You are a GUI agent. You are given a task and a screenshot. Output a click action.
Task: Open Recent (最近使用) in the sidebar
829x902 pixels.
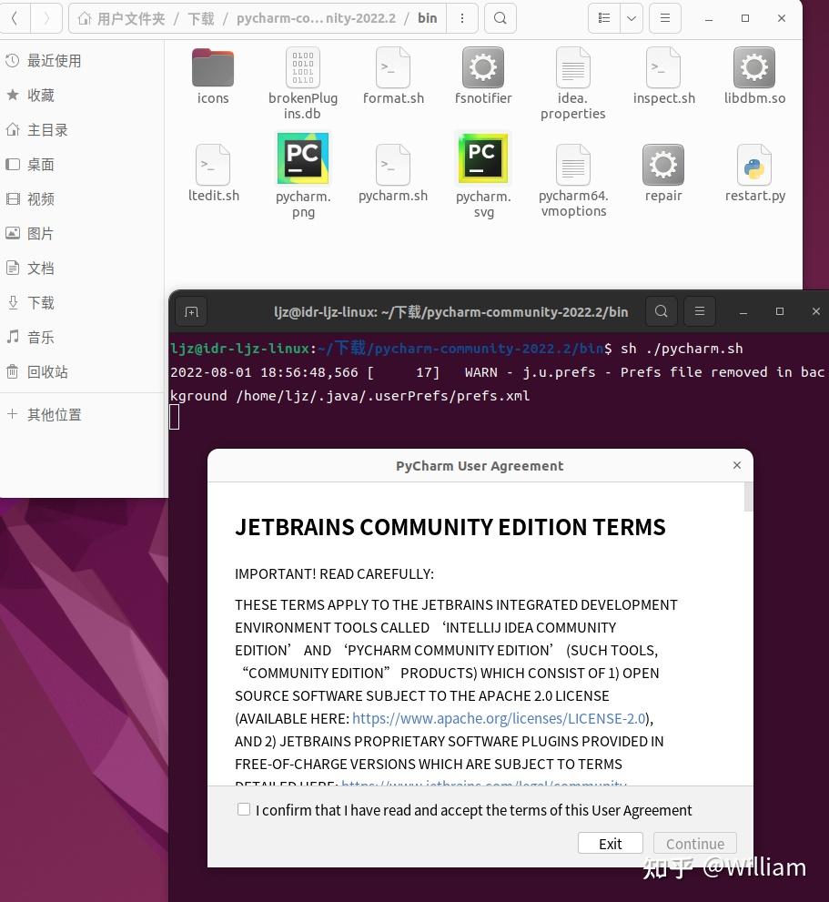pos(82,61)
